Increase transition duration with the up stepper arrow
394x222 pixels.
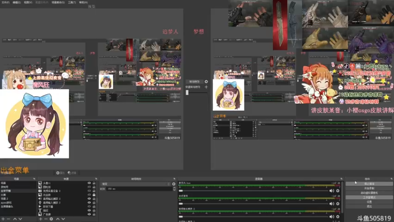click(x=174, y=188)
